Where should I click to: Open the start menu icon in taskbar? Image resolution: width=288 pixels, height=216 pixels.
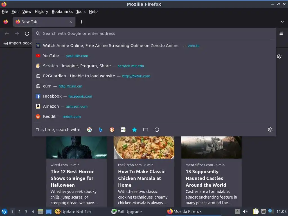(x=4, y=211)
